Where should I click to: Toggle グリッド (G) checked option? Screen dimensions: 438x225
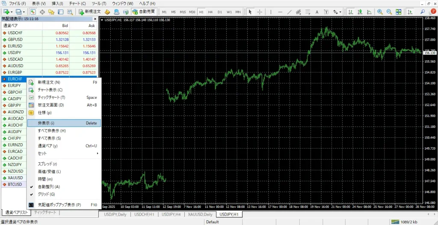(46, 194)
